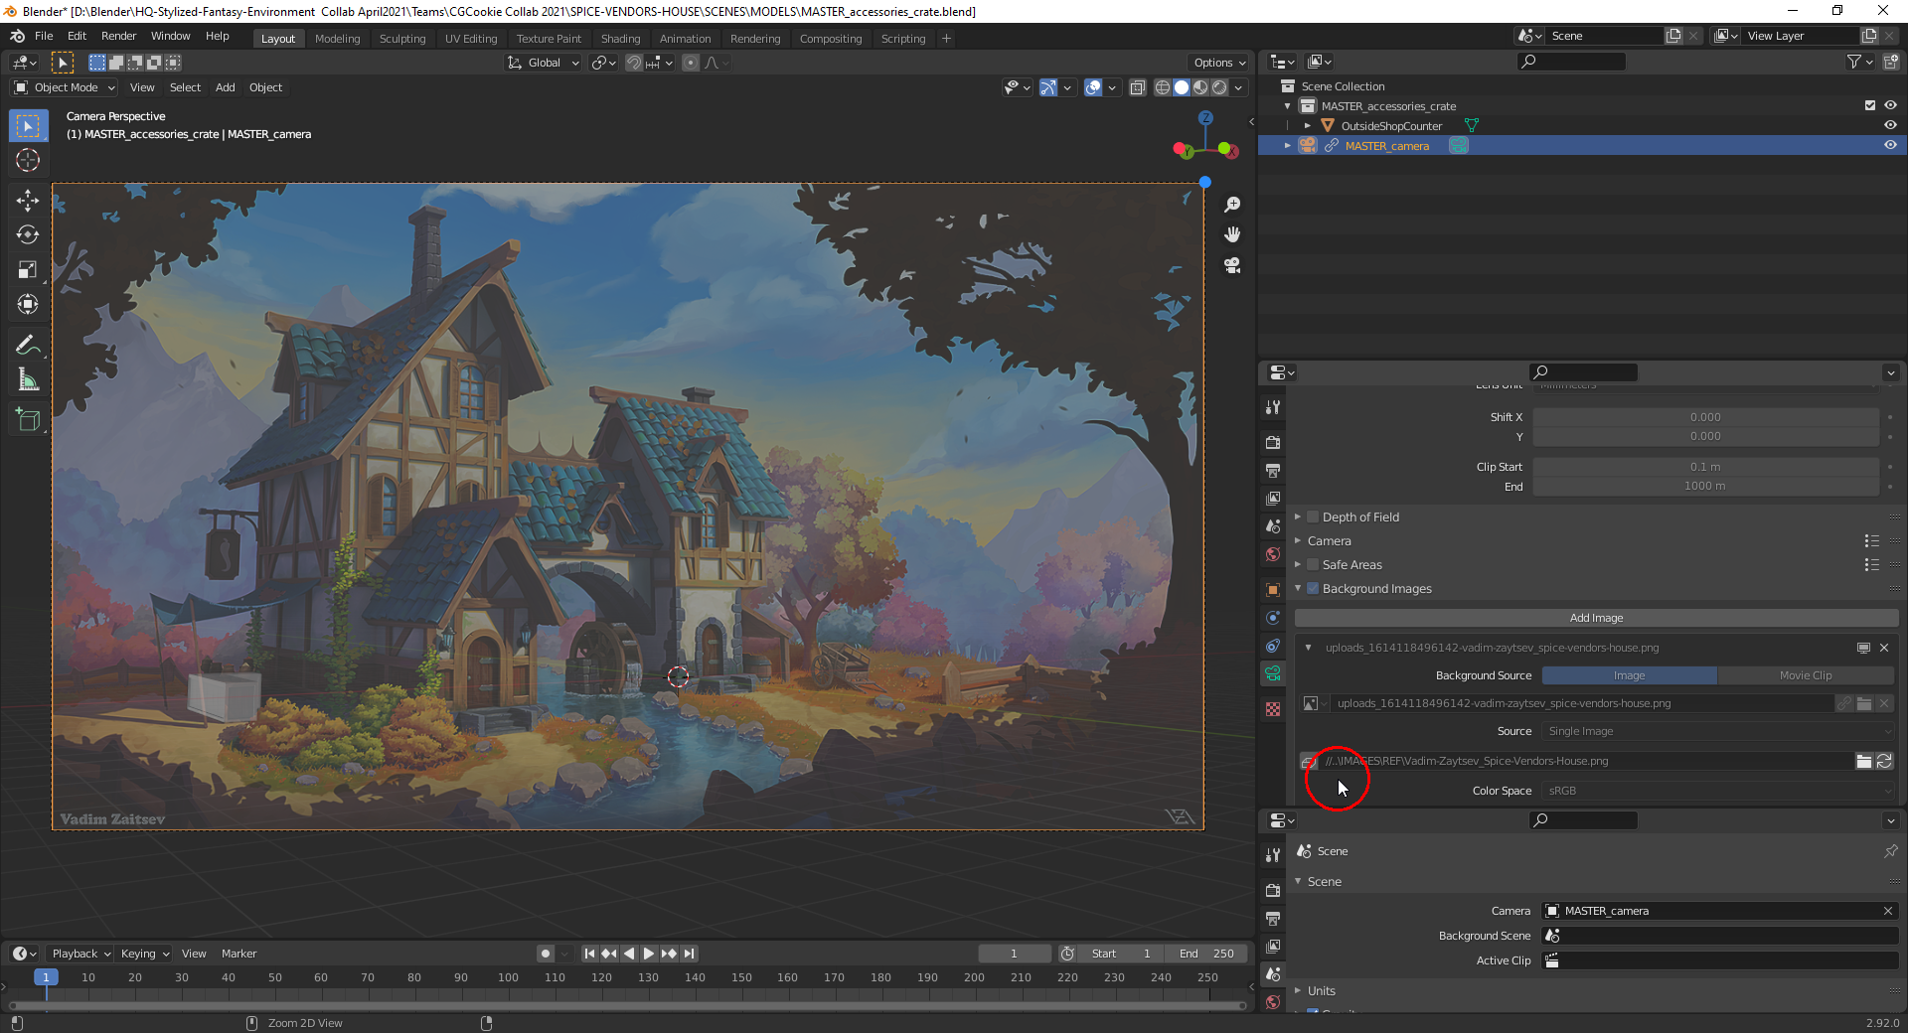This screenshot has height=1033, width=1908.
Task: Expand the Depth of Field panel
Action: click(1298, 517)
